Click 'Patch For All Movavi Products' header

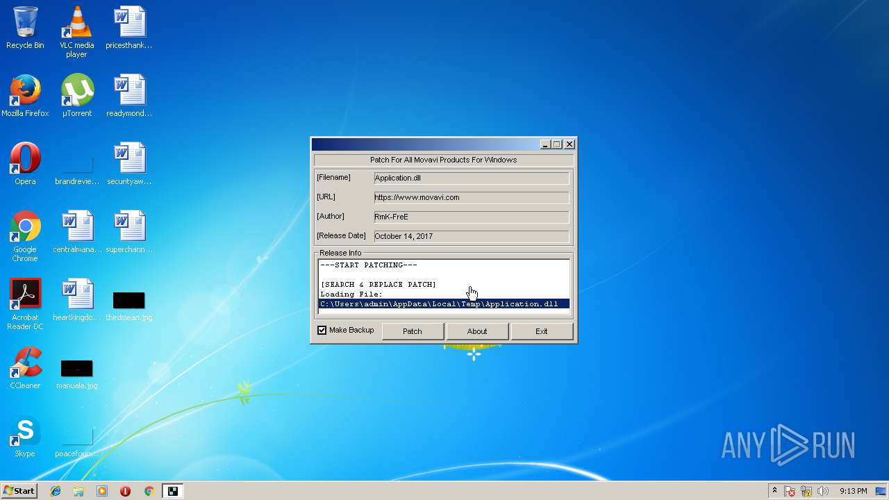click(x=443, y=160)
